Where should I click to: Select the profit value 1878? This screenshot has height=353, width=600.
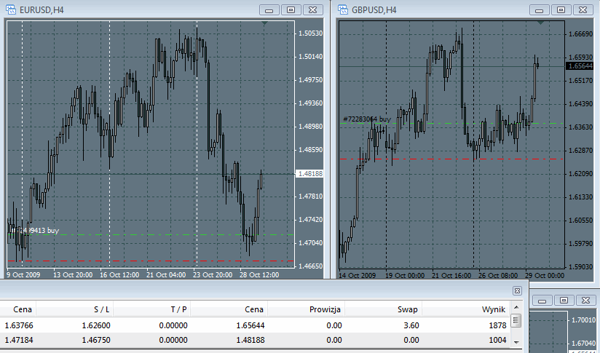(497, 325)
